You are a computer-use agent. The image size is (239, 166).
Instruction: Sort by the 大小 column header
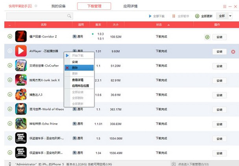click(115, 25)
